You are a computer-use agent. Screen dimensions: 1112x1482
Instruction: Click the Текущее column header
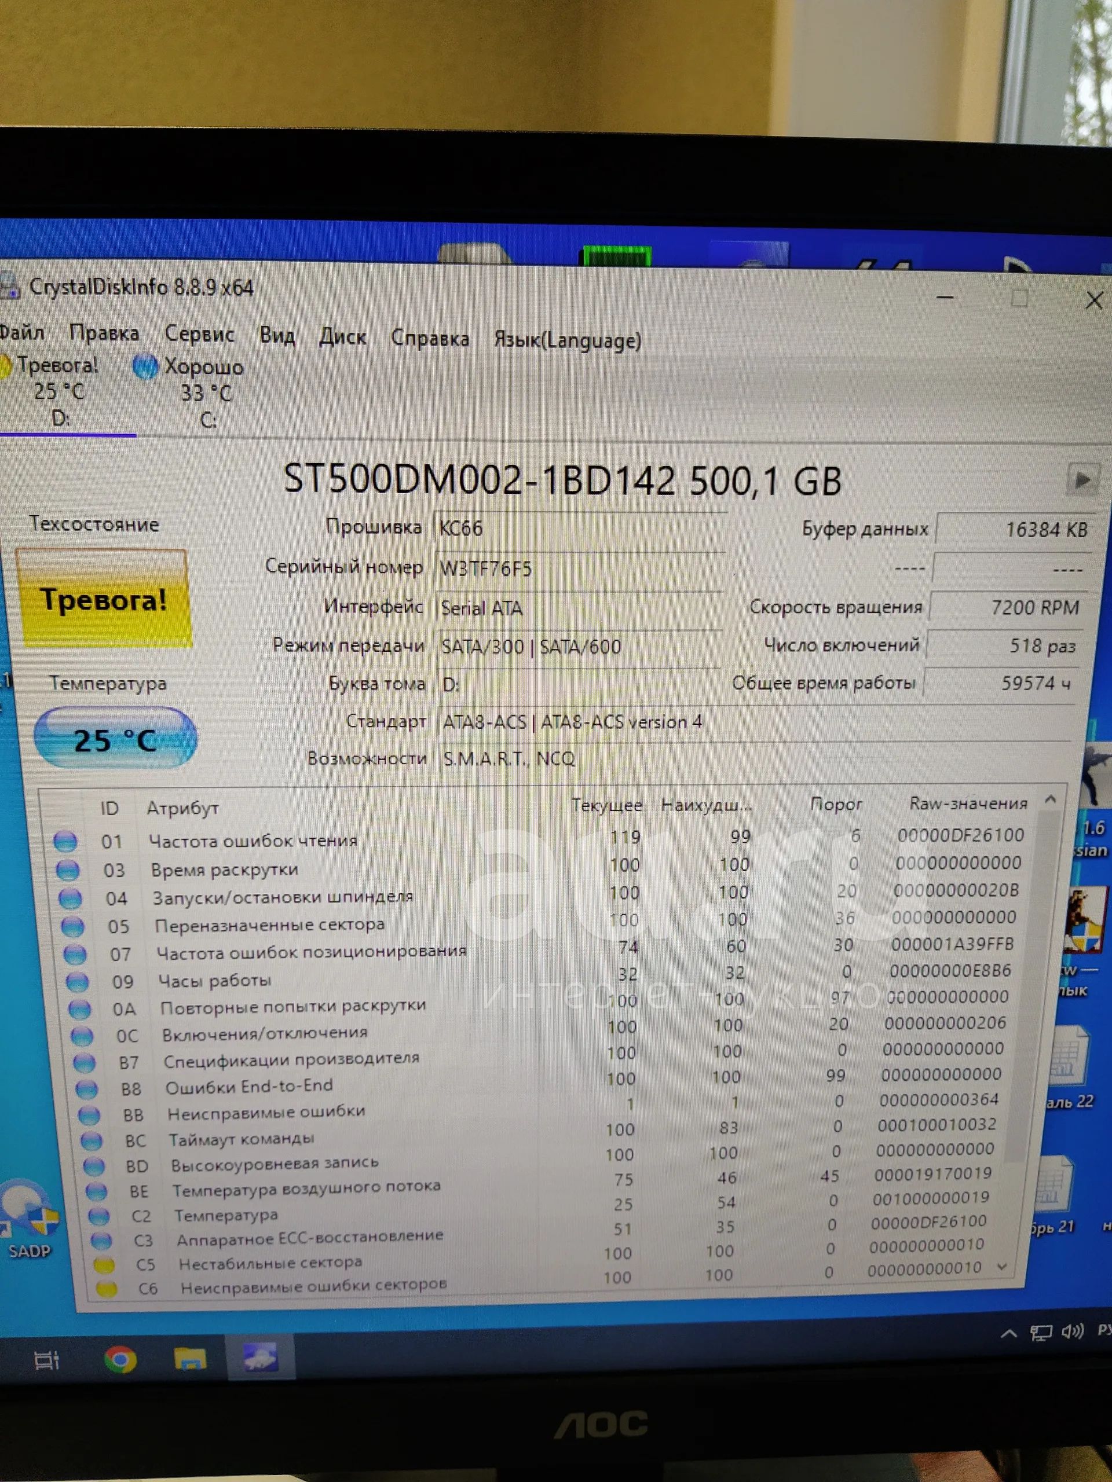[x=606, y=805]
